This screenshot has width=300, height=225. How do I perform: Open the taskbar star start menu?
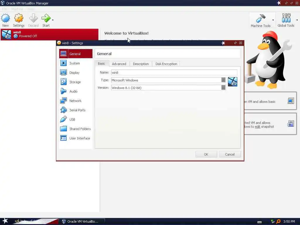5,221
